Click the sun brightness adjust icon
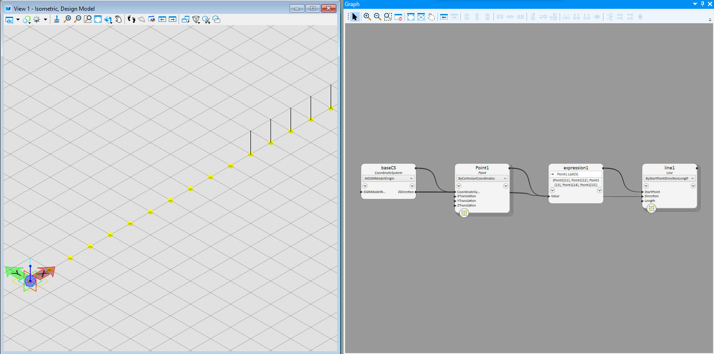 37,20
